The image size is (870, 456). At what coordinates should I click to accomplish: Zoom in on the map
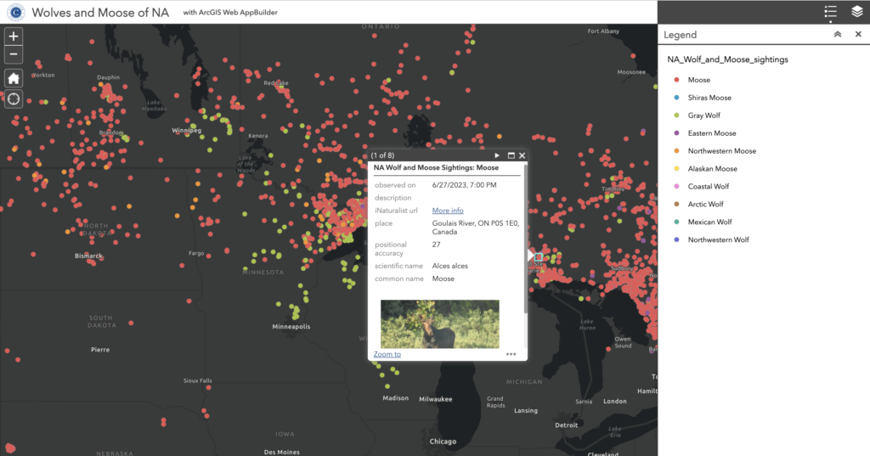coord(14,37)
